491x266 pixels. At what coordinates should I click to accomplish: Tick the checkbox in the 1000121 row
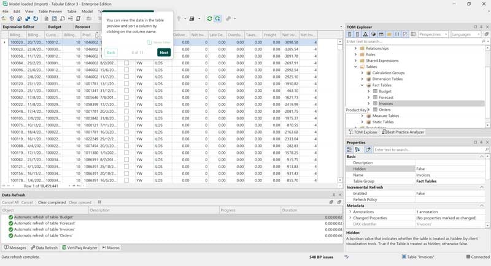point(126,125)
